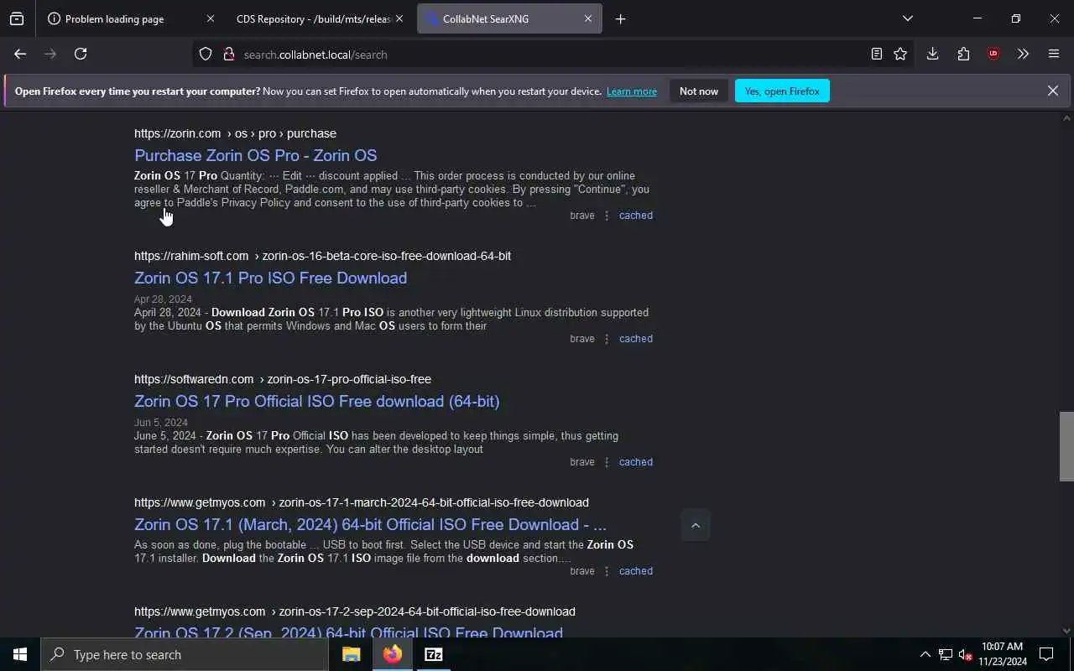List all tabs dropdown arrow
The image size is (1074, 671).
coord(907,18)
